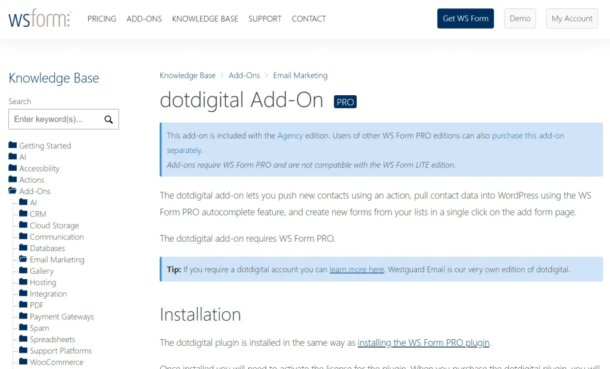Open the Add-Ons tree label
The image size is (610, 369).
tap(35, 191)
